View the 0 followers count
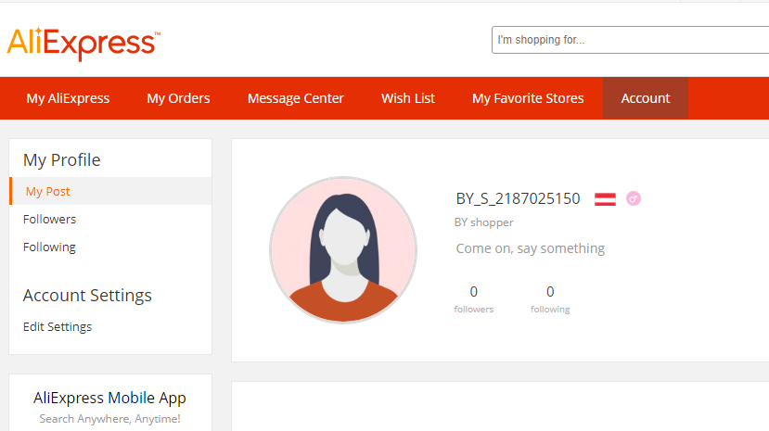This screenshot has height=431, width=769. point(474,298)
